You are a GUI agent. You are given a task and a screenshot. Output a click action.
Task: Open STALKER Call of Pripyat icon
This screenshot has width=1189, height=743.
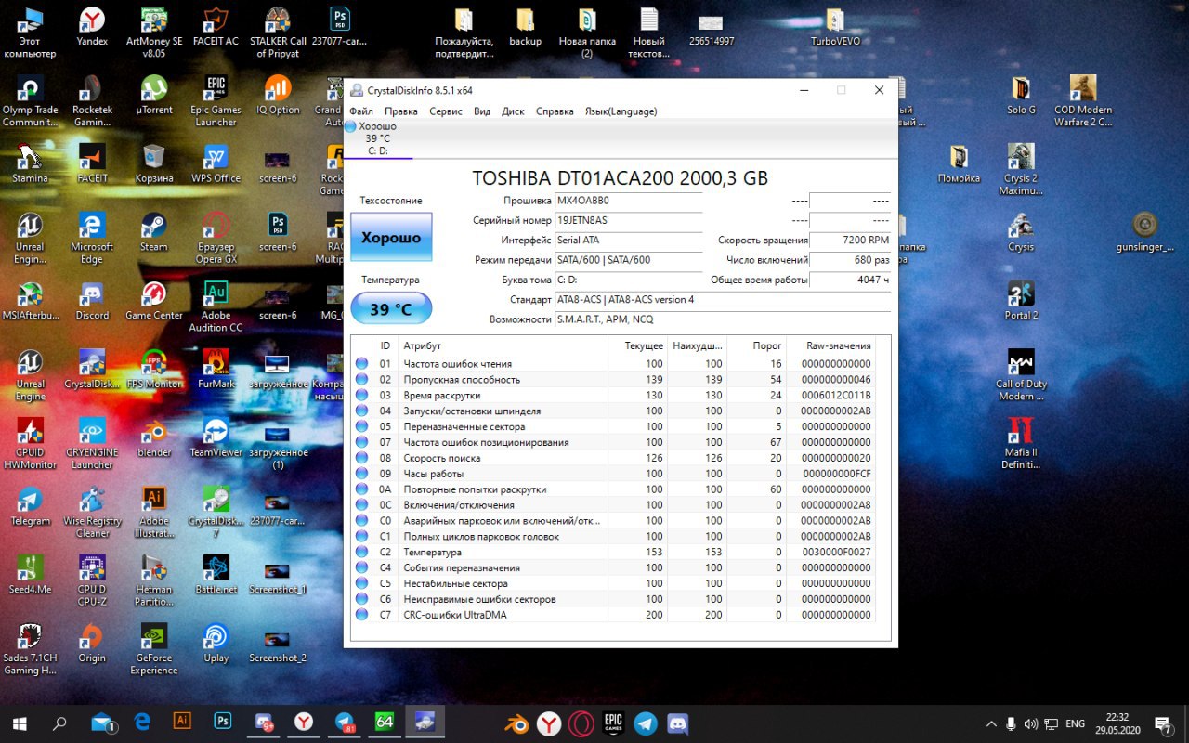tap(278, 33)
